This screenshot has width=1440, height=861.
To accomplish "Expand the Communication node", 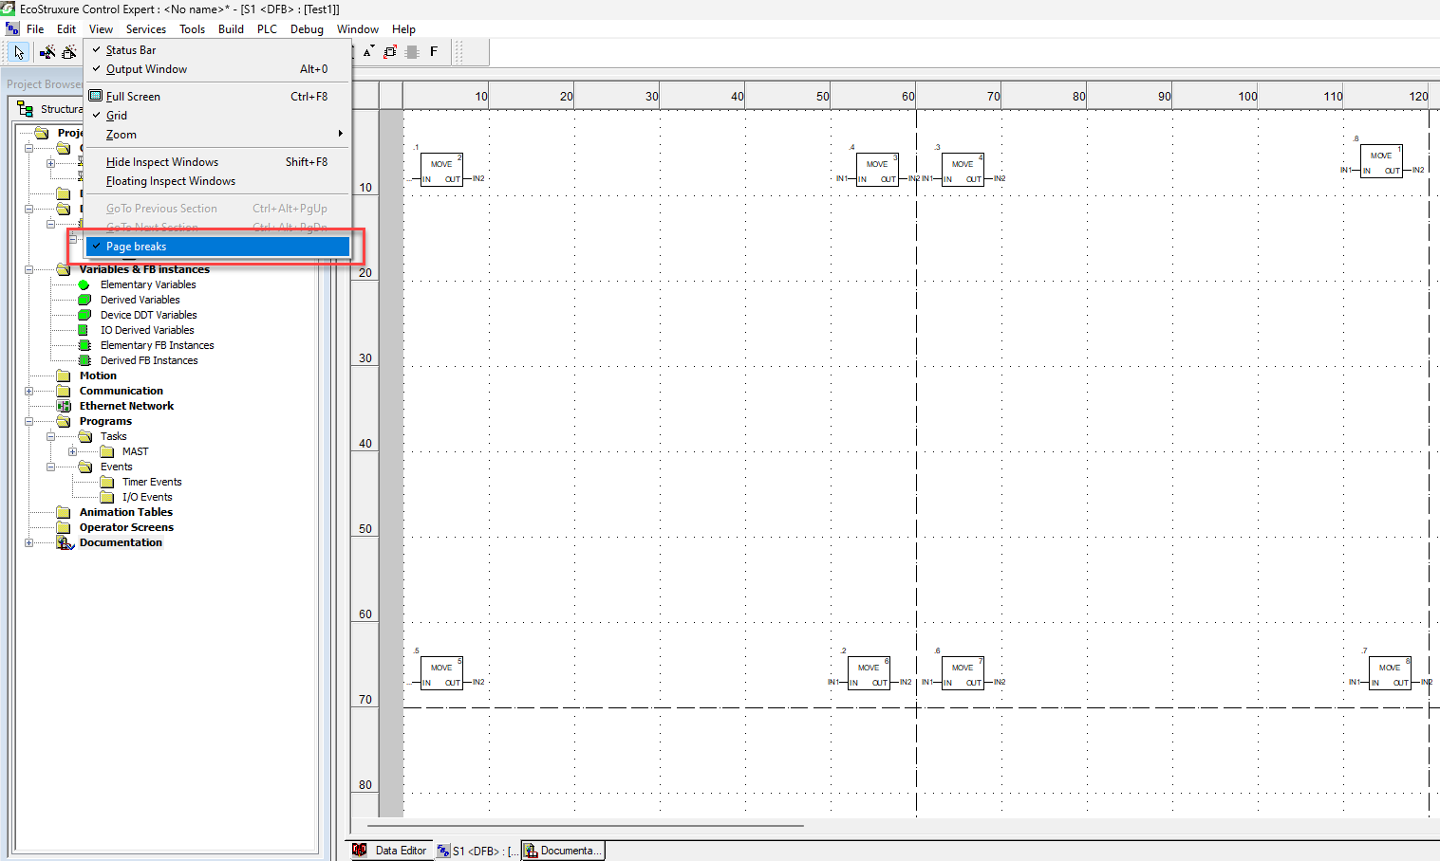I will [28, 391].
